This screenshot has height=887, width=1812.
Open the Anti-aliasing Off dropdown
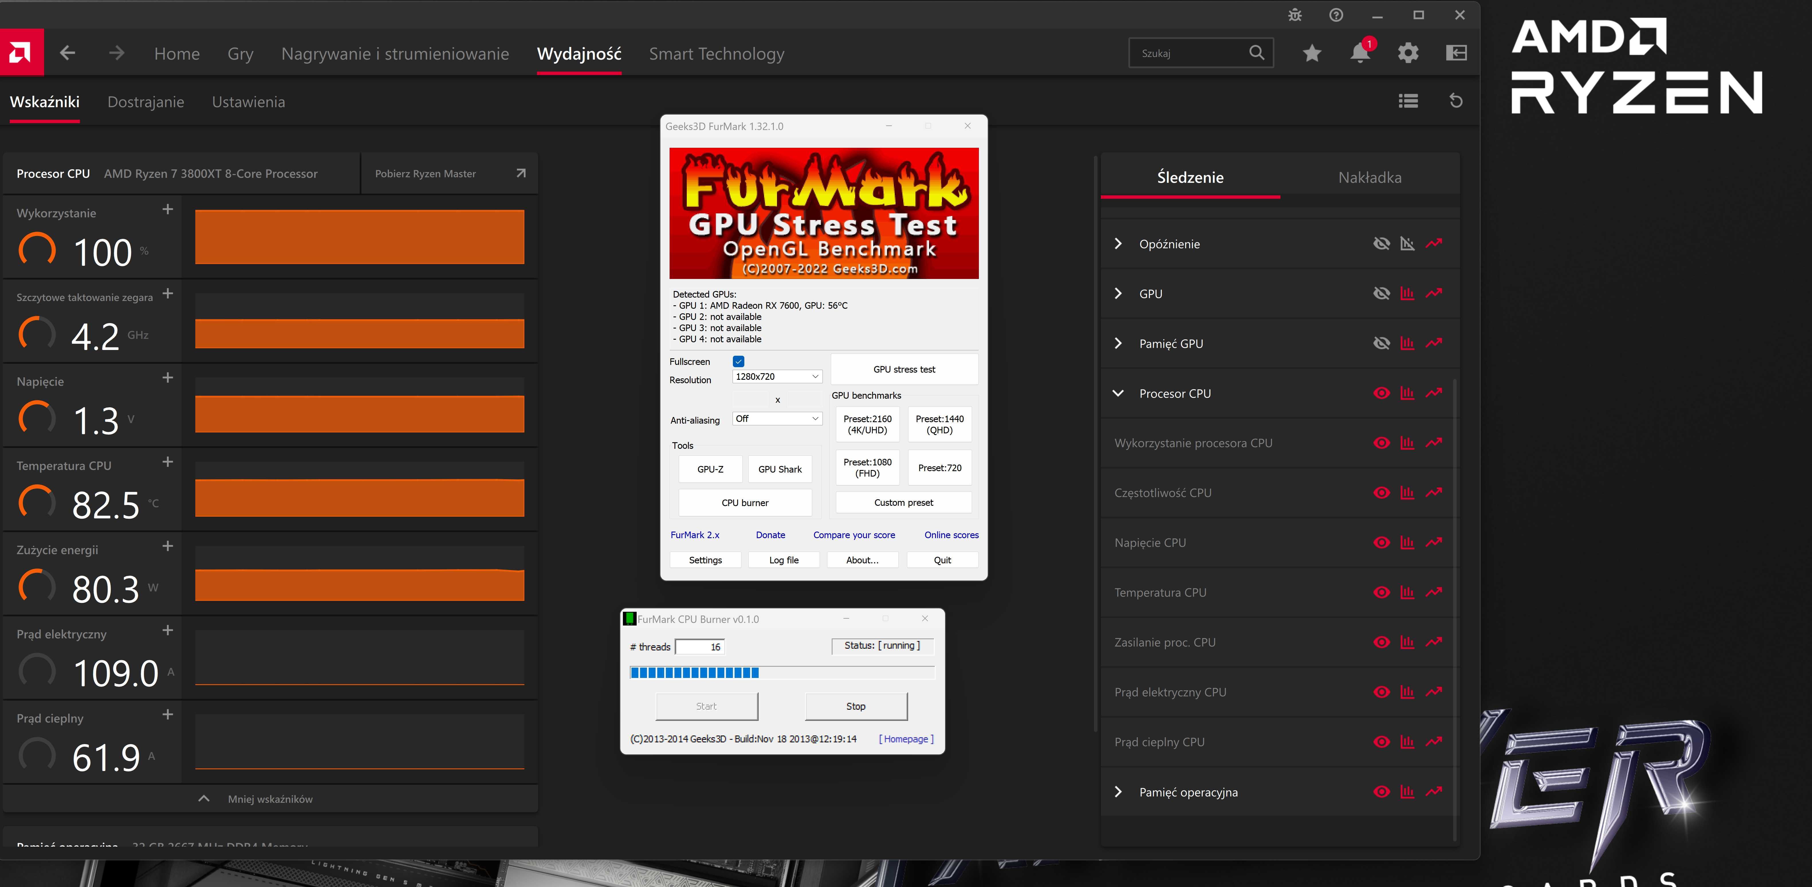777,418
